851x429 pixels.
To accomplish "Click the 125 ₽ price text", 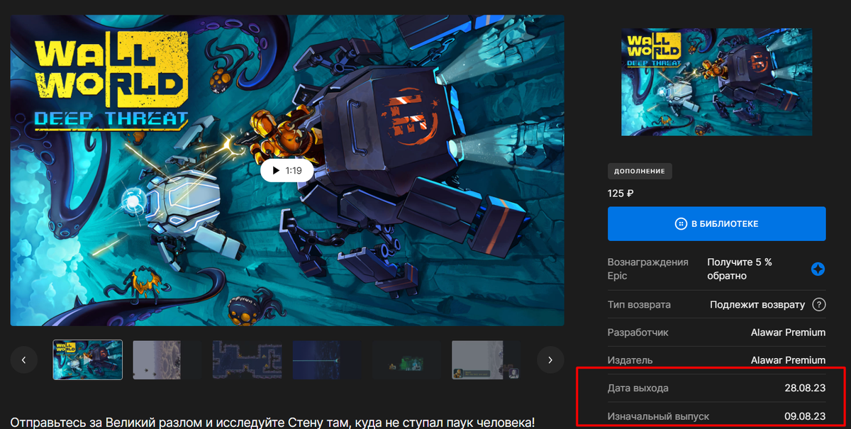I will pyautogui.click(x=621, y=194).
